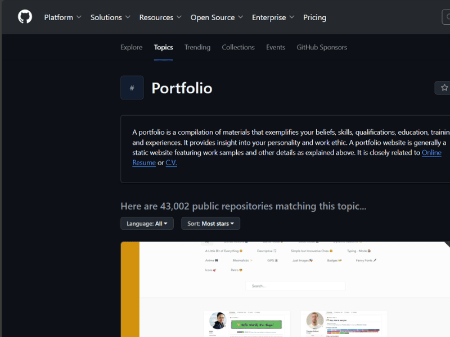Open the Sort: Most stars dropdown
The width and height of the screenshot is (450, 337).
pyautogui.click(x=210, y=224)
